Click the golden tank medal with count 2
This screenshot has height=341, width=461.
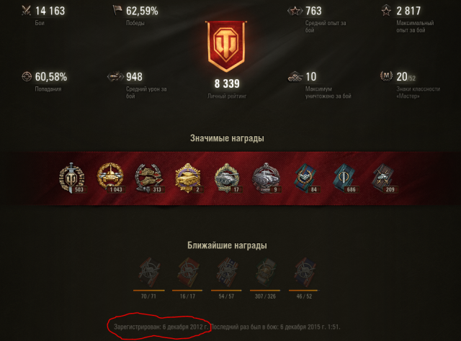(x=188, y=178)
